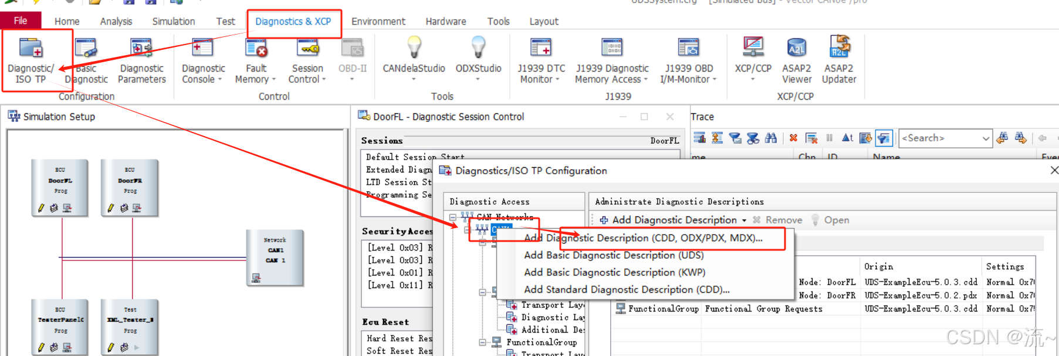Screen dimensions: 1059x356
Task: Toggle highlighted Trace filter icon
Action: (x=884, y=138)
